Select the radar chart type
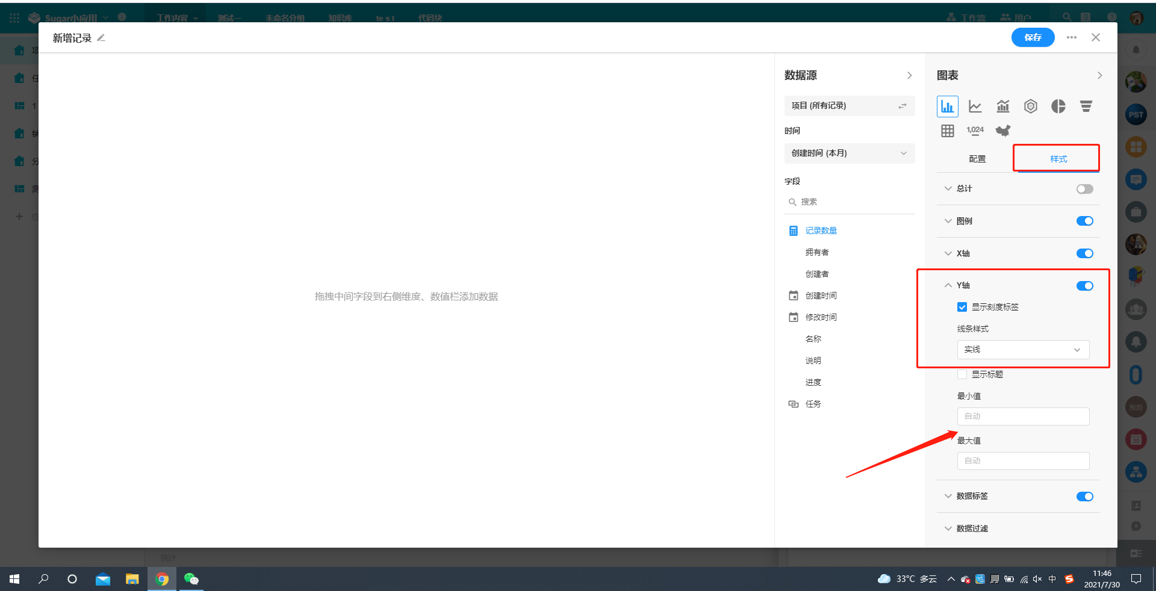The height and width of the screenshot is (591, 1156). coord(1030,107)
